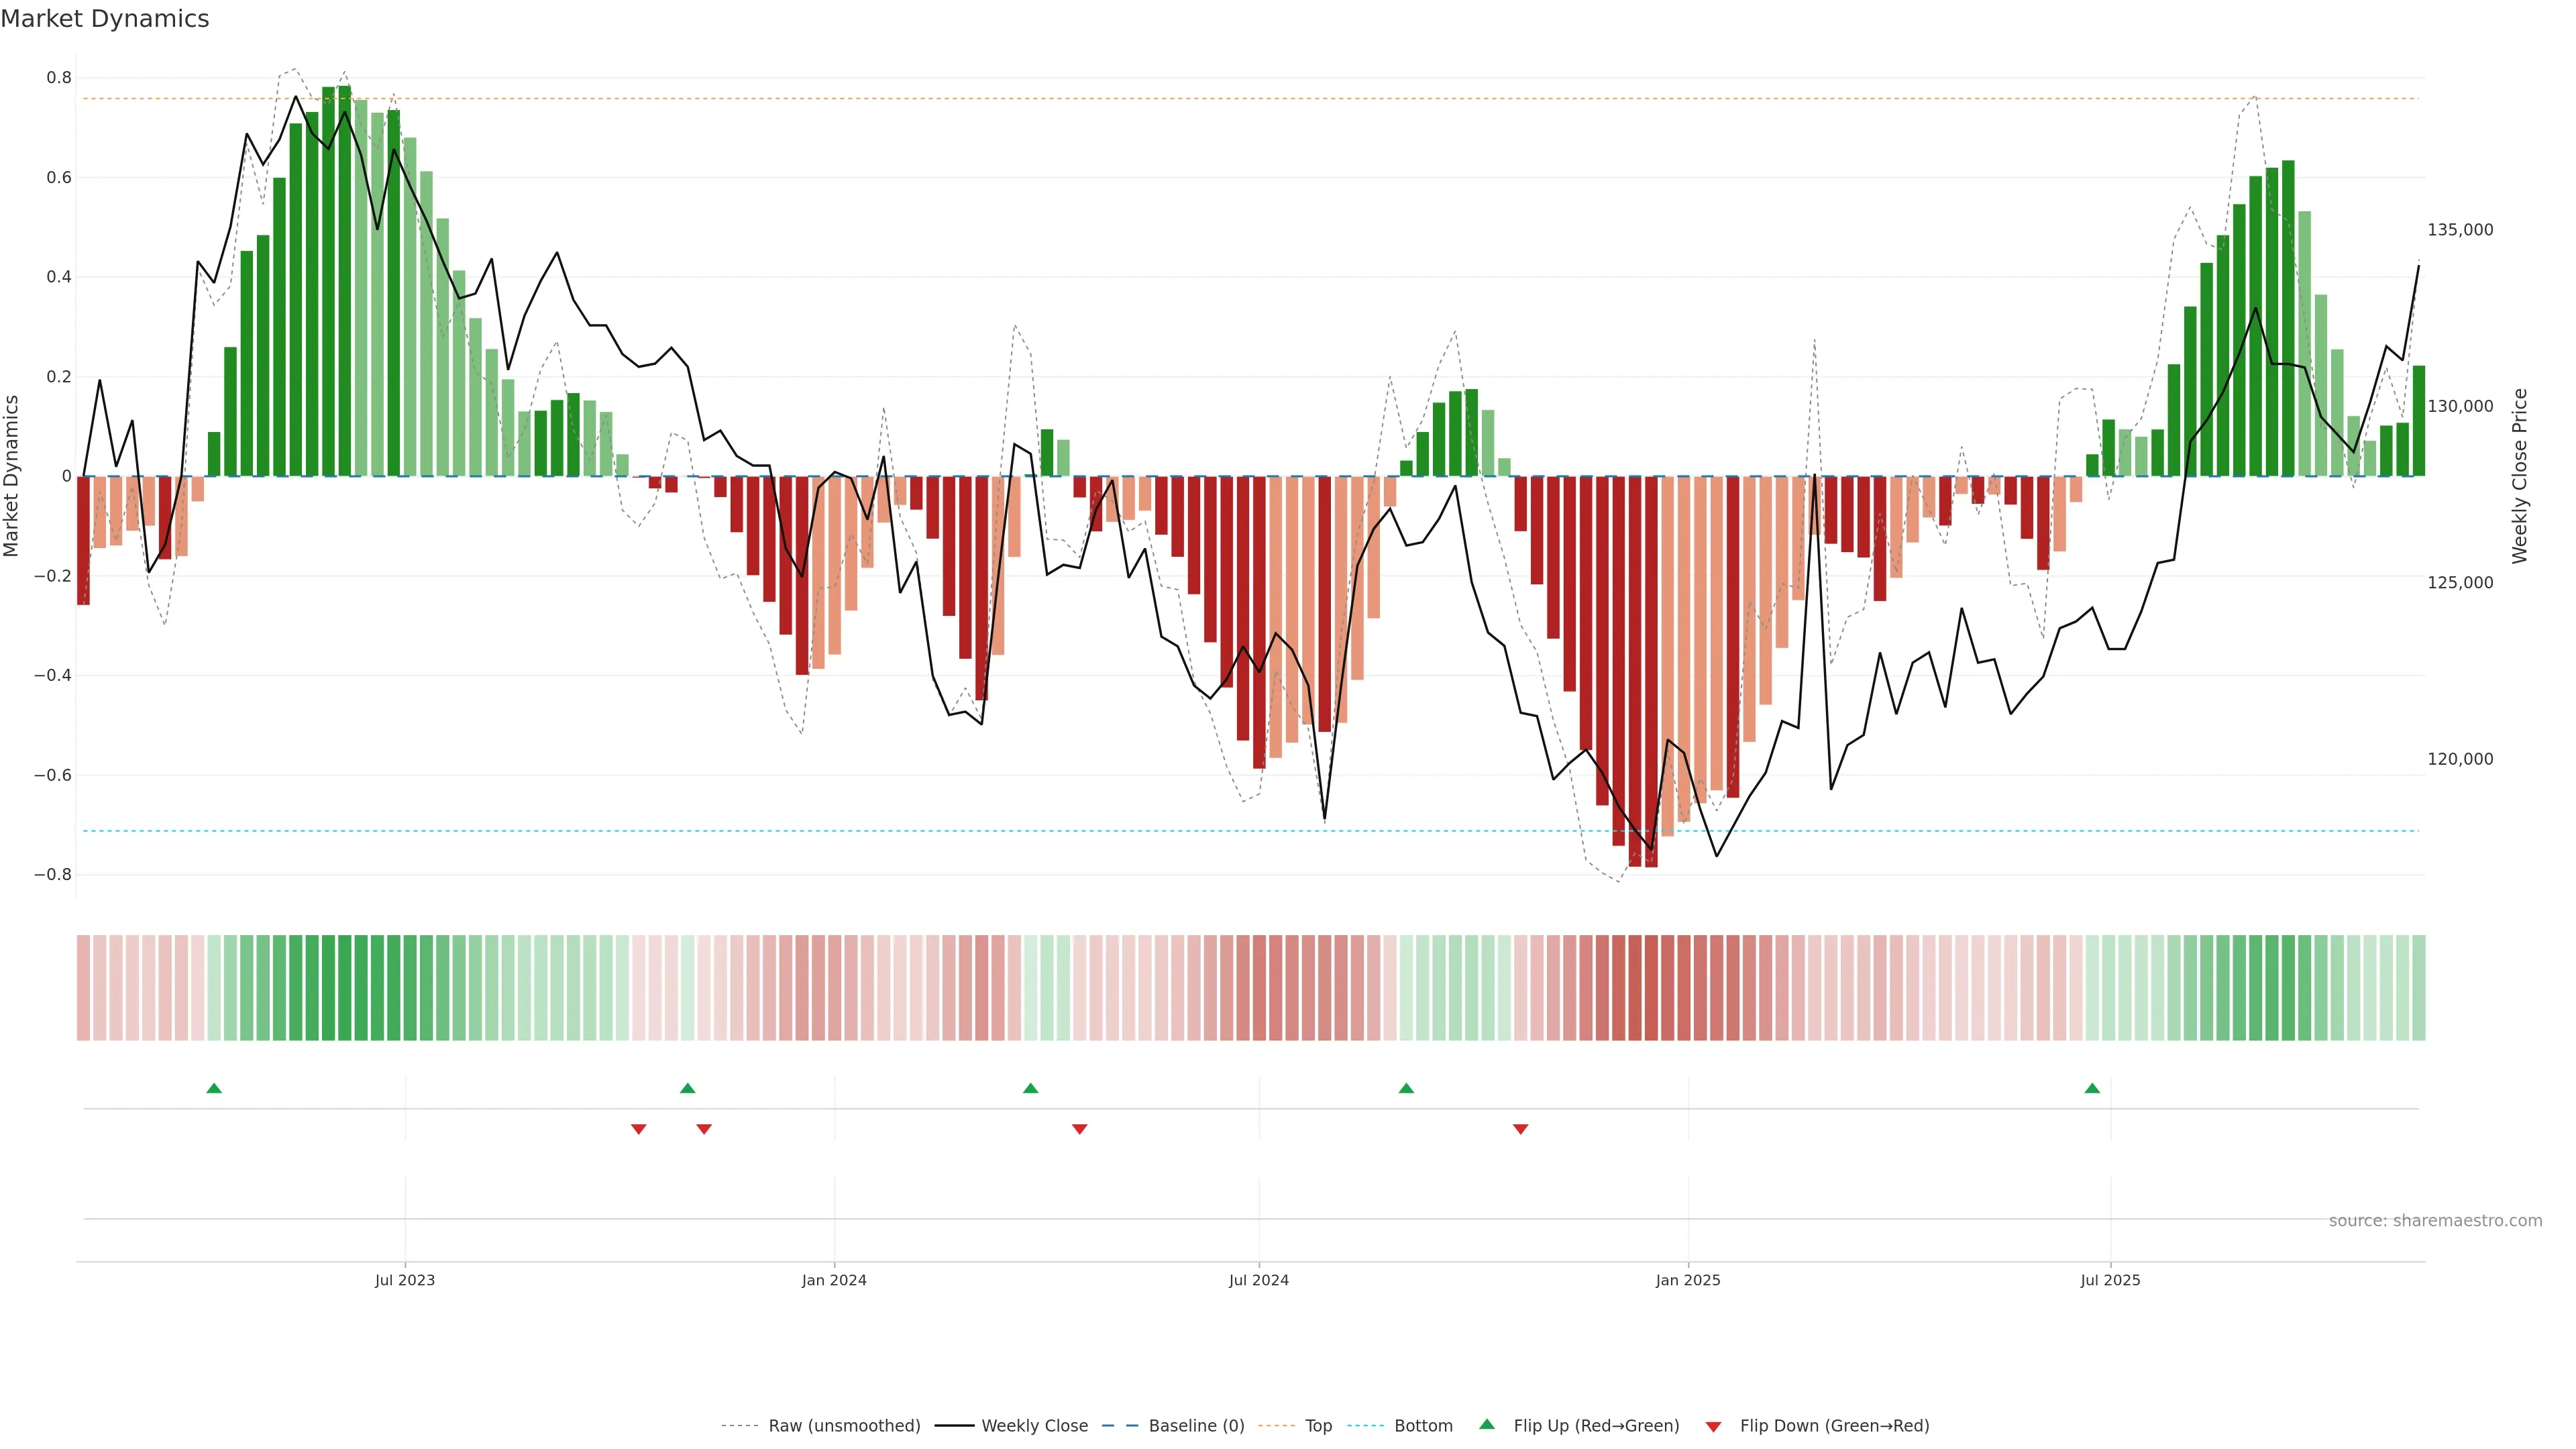The image size is (2576, 1449).
Task: Toggle the Top threshold legend entry
Action: pos(1318,1426)
